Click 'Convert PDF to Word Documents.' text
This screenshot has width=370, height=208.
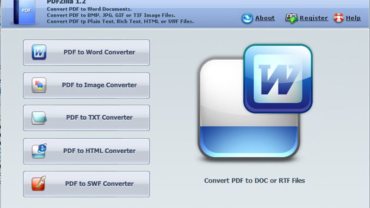[89, 9]
